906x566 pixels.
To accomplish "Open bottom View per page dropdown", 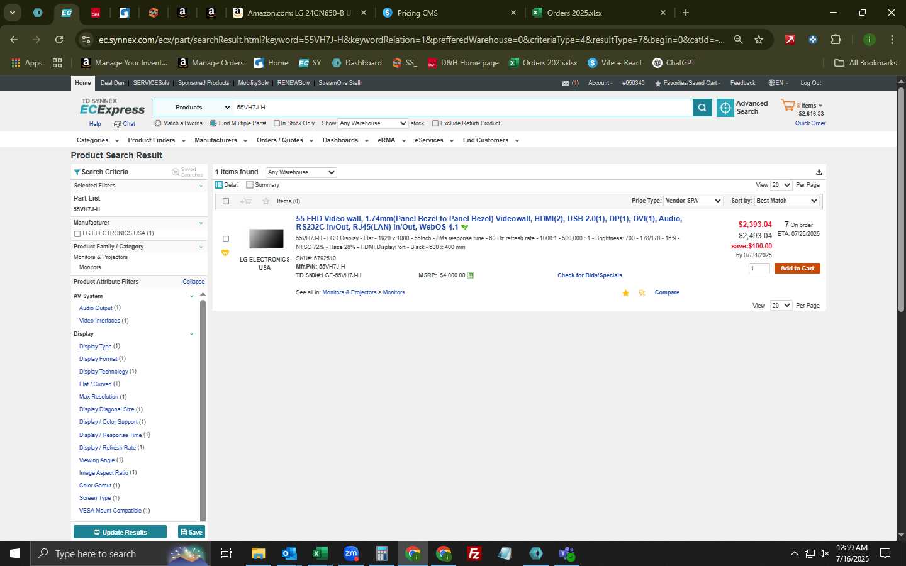I will 781,306.
